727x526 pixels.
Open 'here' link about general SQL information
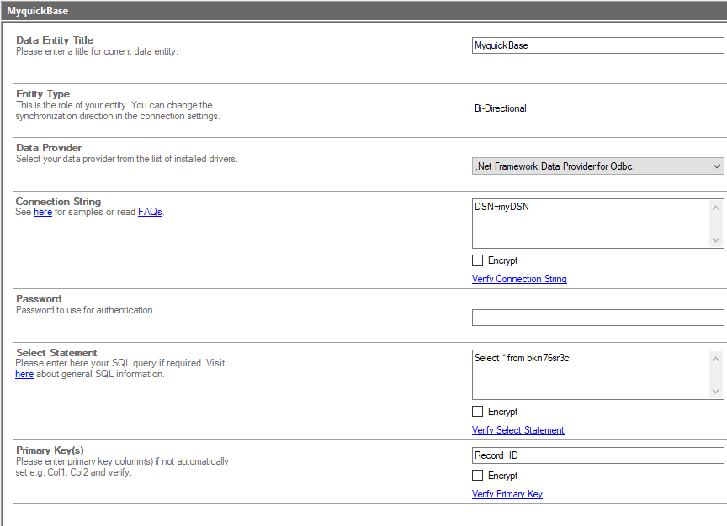coord(24,374)
